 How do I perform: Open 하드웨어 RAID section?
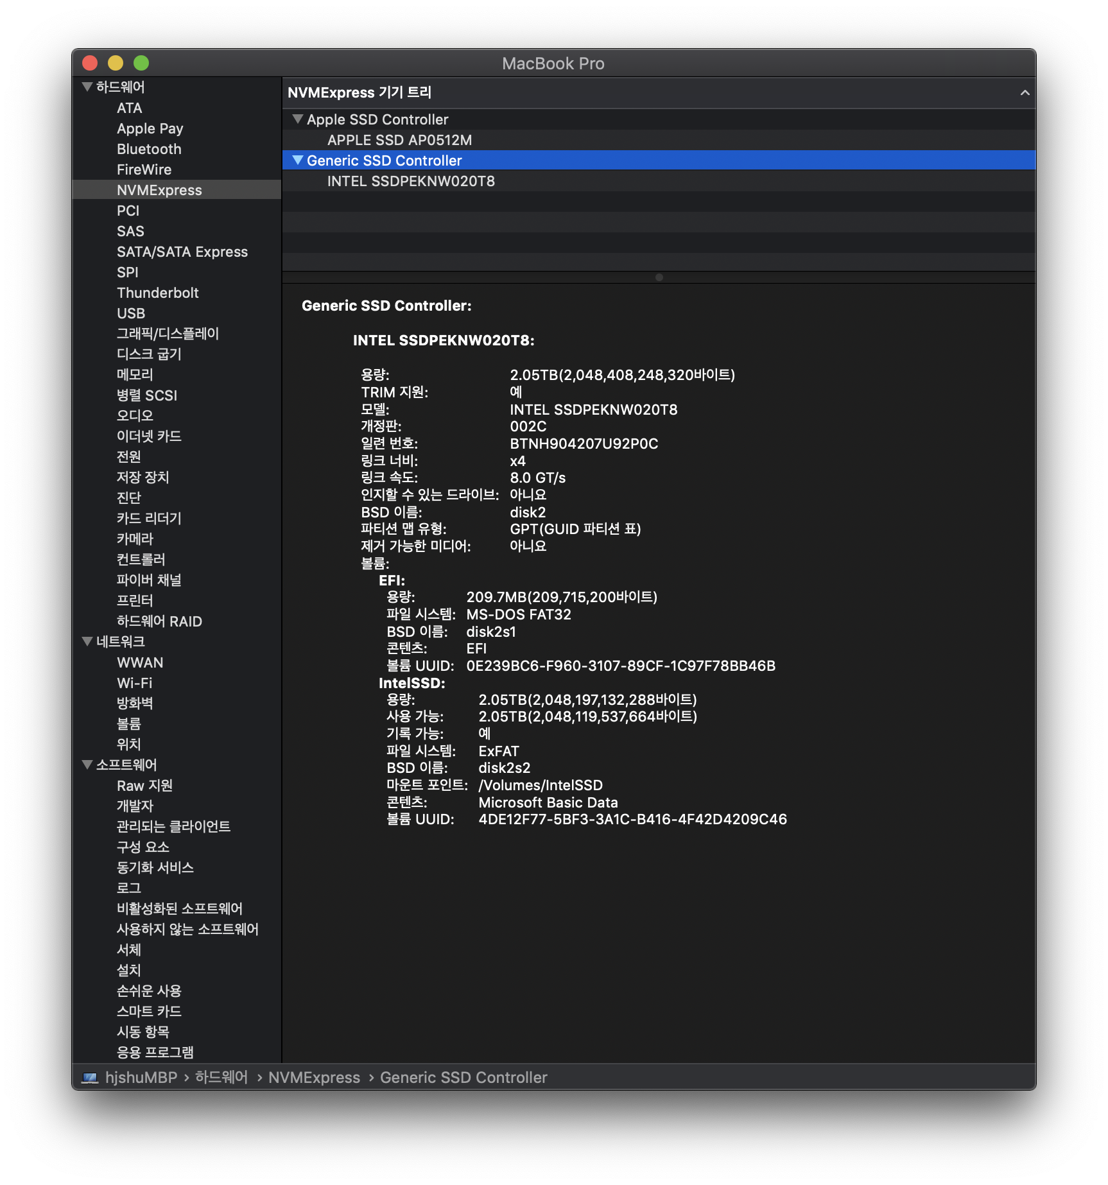click(x=159, y=621)
